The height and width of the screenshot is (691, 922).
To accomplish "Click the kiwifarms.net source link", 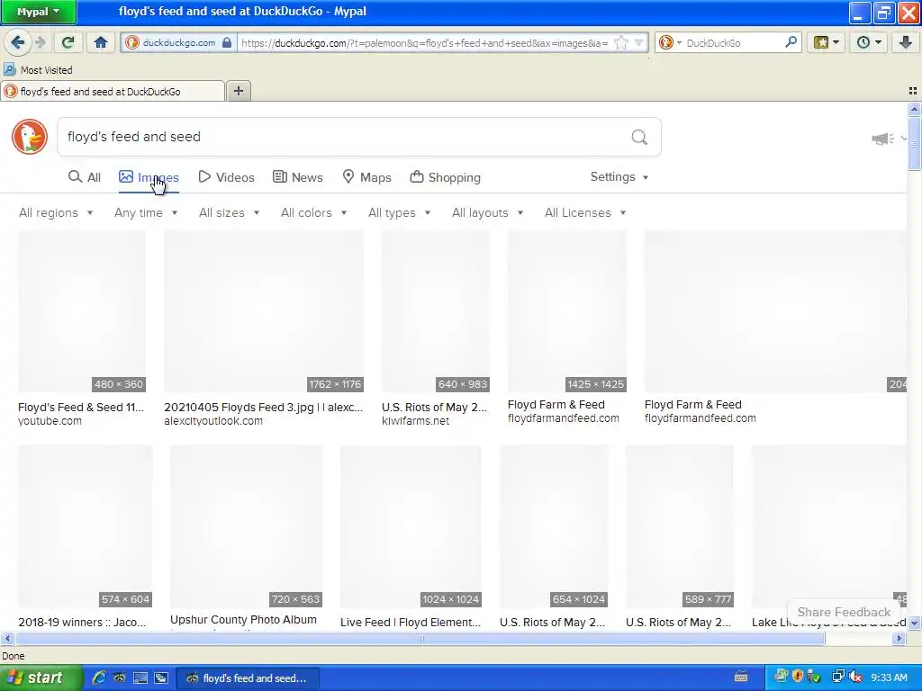I will click(415, 421).
